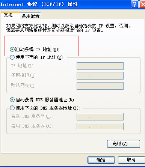Viewport: 145px width, 167px height.
Task: Open the 备用配置 tab
Action: click(x=31, y=16)
